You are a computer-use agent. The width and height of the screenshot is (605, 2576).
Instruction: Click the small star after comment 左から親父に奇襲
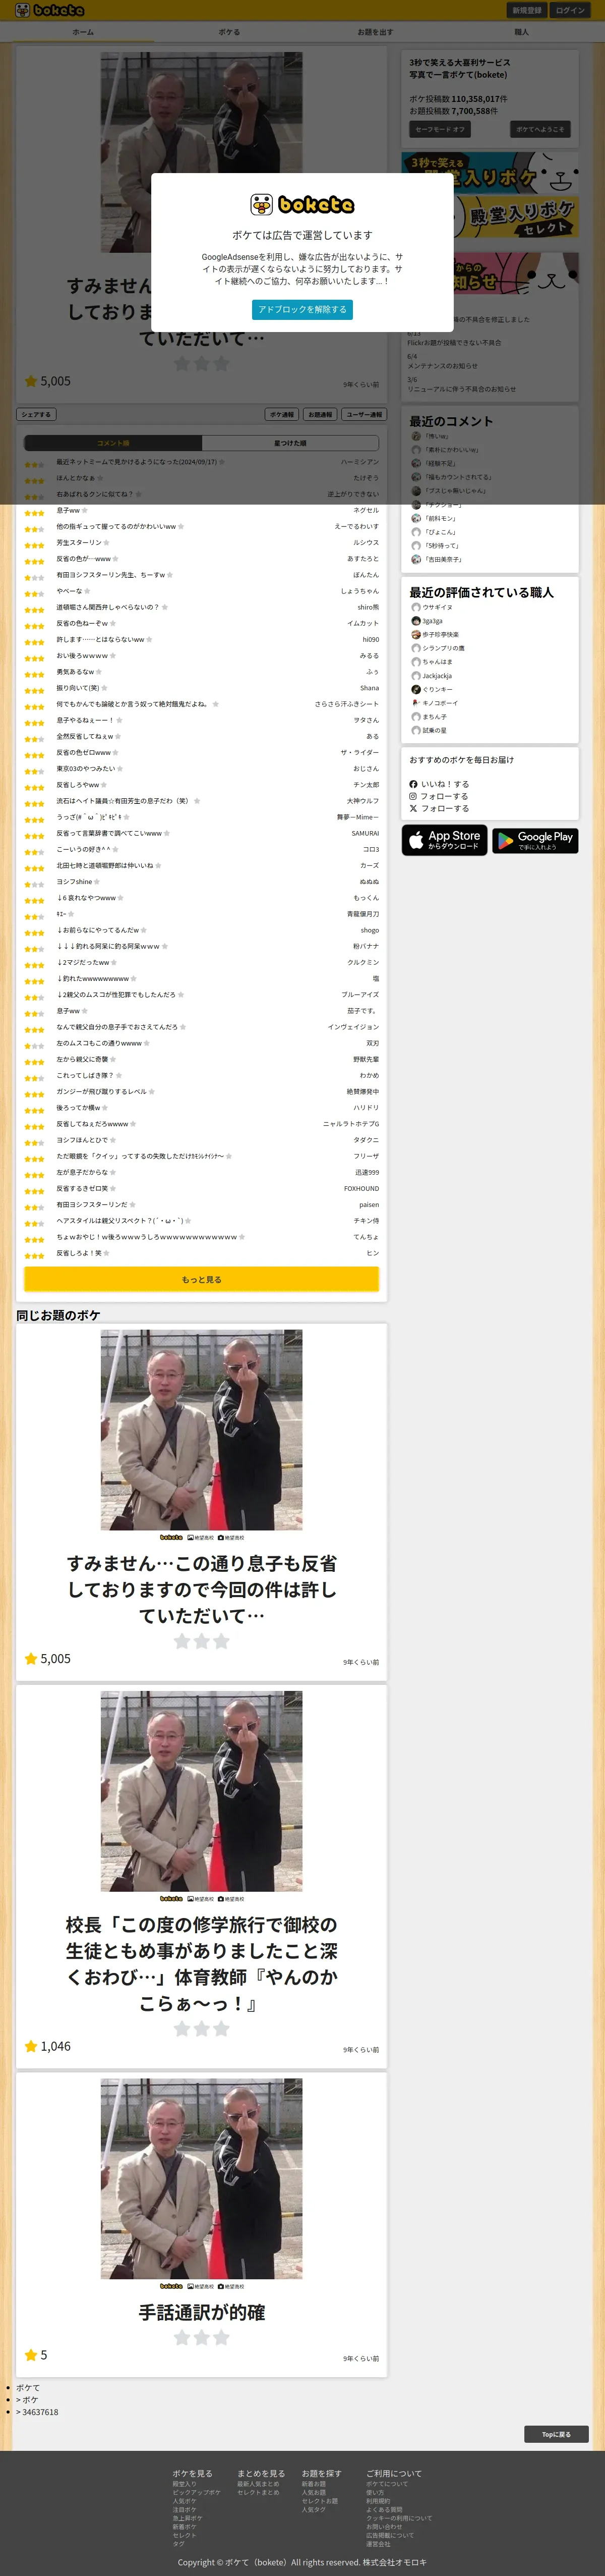point(114,1059)
